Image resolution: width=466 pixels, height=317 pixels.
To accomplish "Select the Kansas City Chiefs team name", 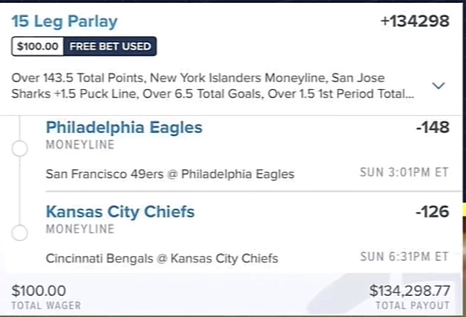I will click(x=120, y=212).
